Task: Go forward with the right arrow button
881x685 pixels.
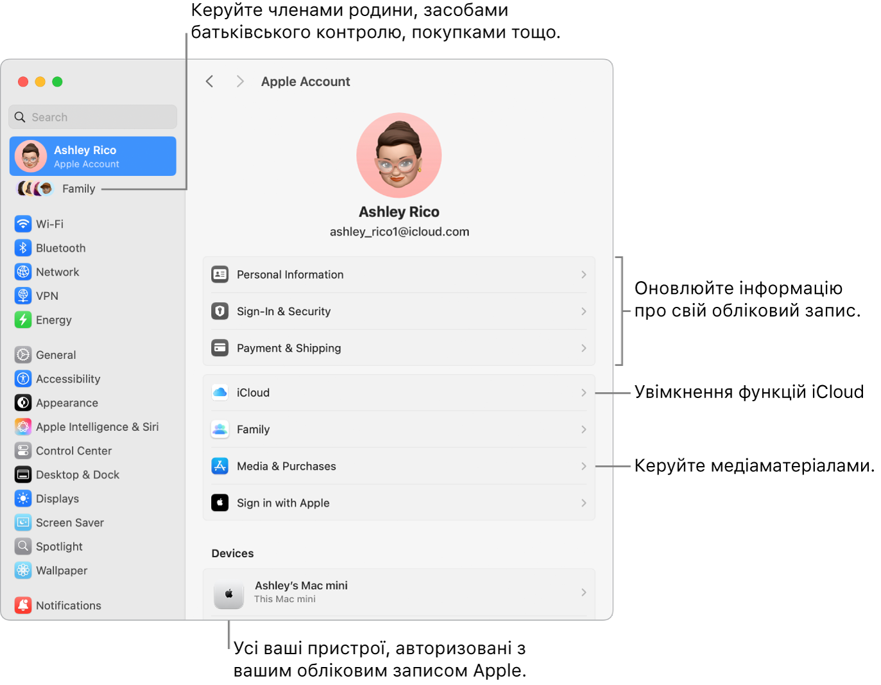Action: pyautogui.click(x=240, y=82)
